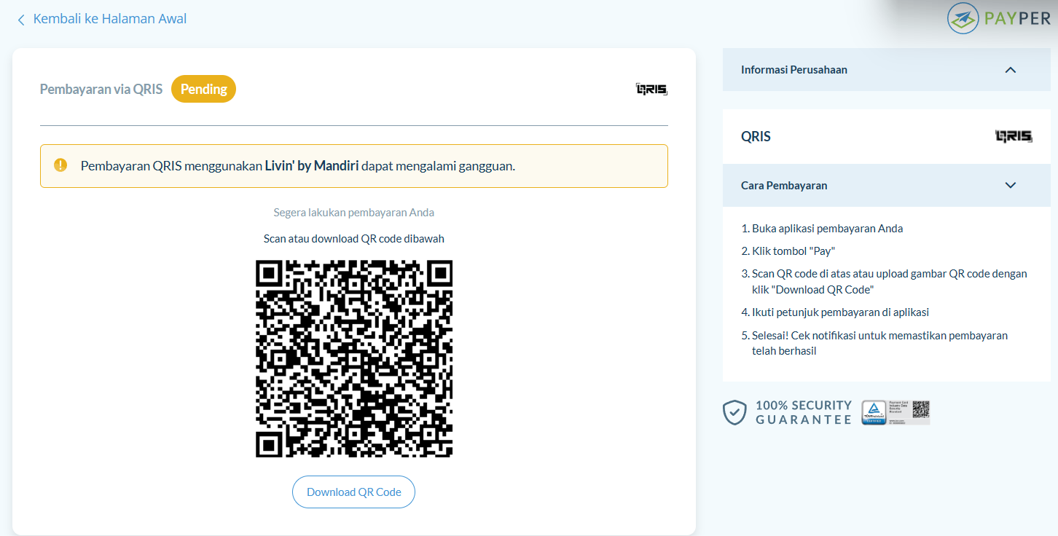Expand the Cara Pembayaran chevron
The height and width of the screenshot is (536, 1058).
[x=1010, y=185]
